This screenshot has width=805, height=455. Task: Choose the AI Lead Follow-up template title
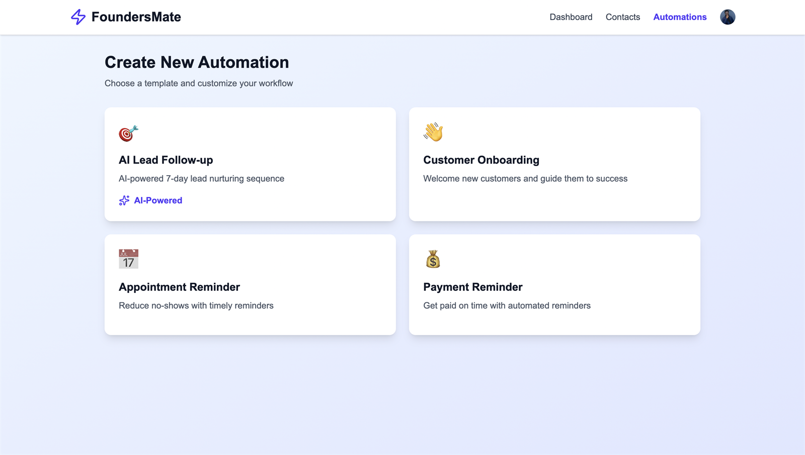coord(166,160)
